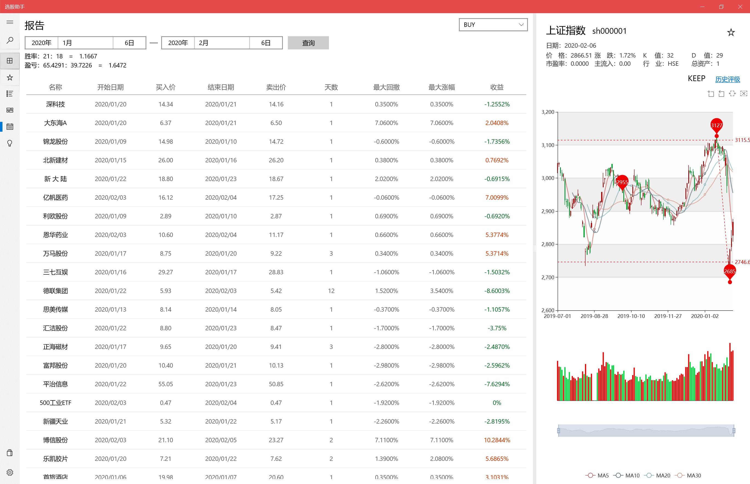This screenshot has width=750, height=484.
Task: Click the 查询 query button
Action: tap(308, 43)
